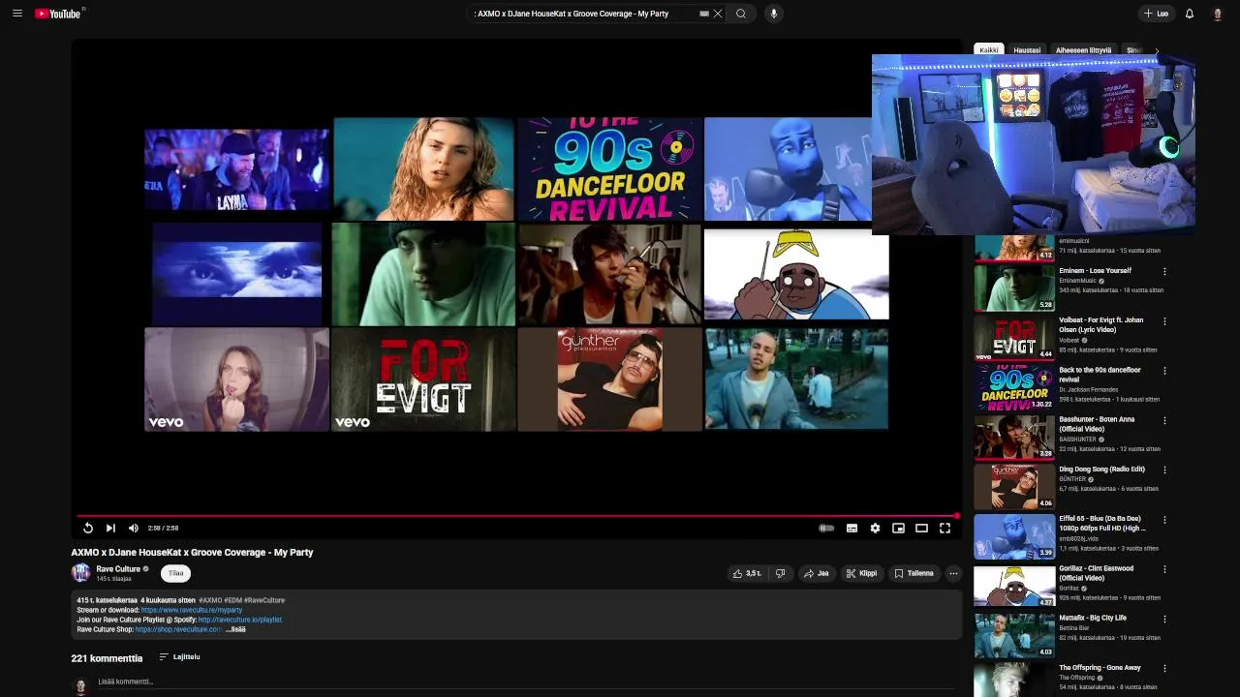Click 90s Dancefloor Revival endscreen tile
Viewport: 1240px width, 697px height.
[609, 169]
